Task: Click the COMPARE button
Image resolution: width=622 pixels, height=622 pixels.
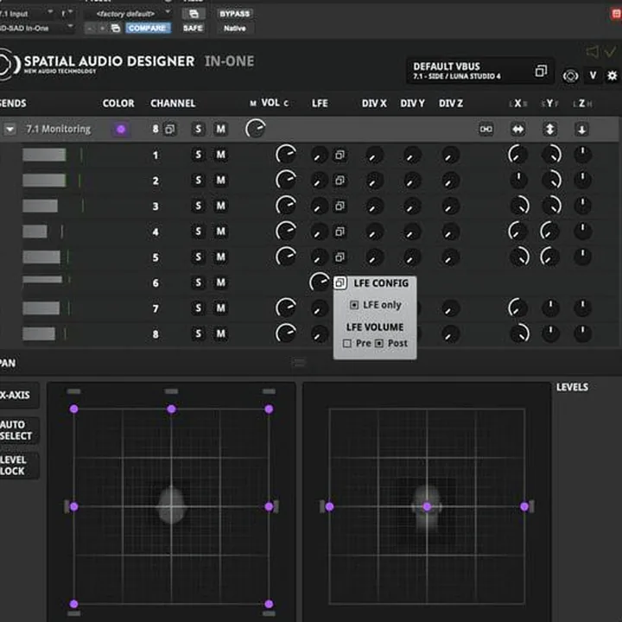Action: (148, 29)
